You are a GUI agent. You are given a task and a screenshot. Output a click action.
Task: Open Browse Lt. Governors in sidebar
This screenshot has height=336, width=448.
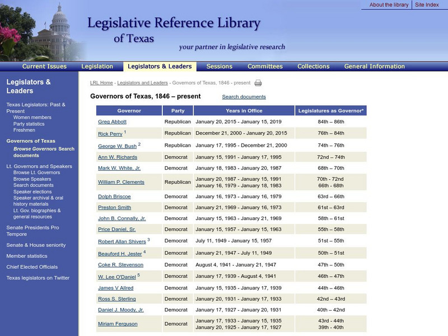click(36, 172)
